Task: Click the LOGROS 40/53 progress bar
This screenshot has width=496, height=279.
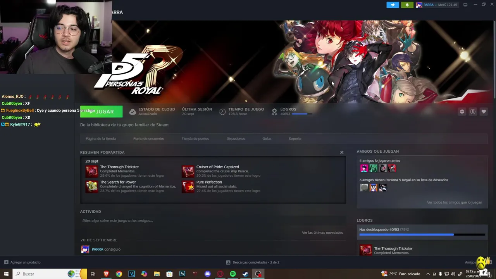Action: tap(302, 114)
